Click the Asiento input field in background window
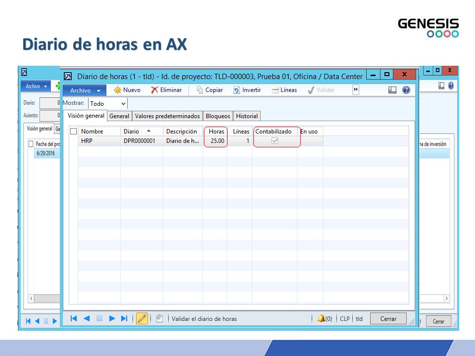 49,116
